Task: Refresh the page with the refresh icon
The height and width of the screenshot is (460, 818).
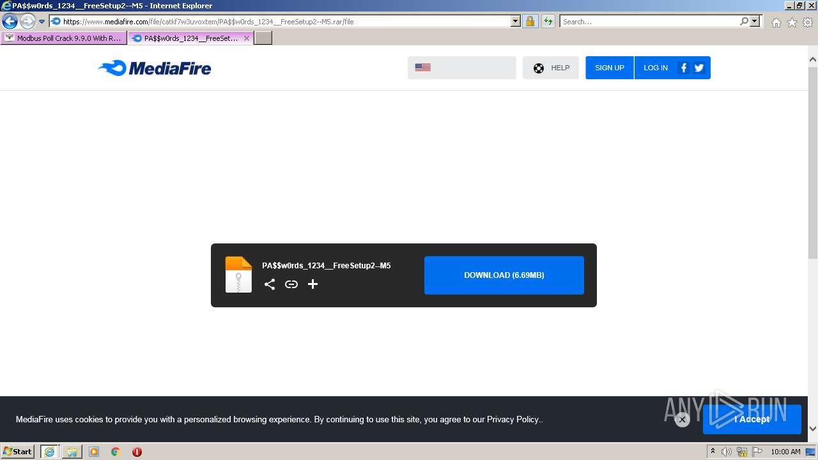Action: point(548,22)
